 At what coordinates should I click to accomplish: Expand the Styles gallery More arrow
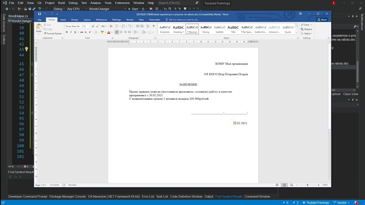(x=297, y=32)
